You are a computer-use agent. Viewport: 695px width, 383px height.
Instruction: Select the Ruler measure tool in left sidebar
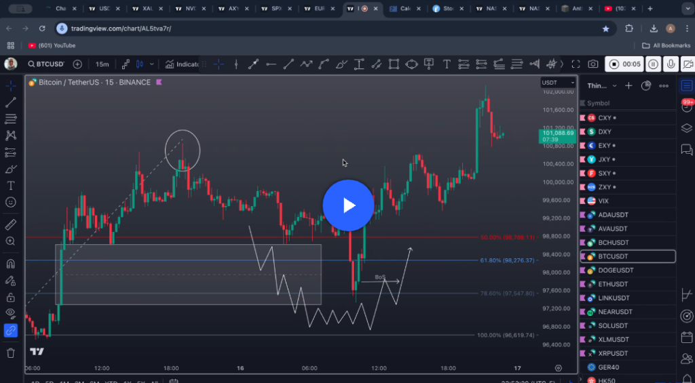tap(11, 224)
